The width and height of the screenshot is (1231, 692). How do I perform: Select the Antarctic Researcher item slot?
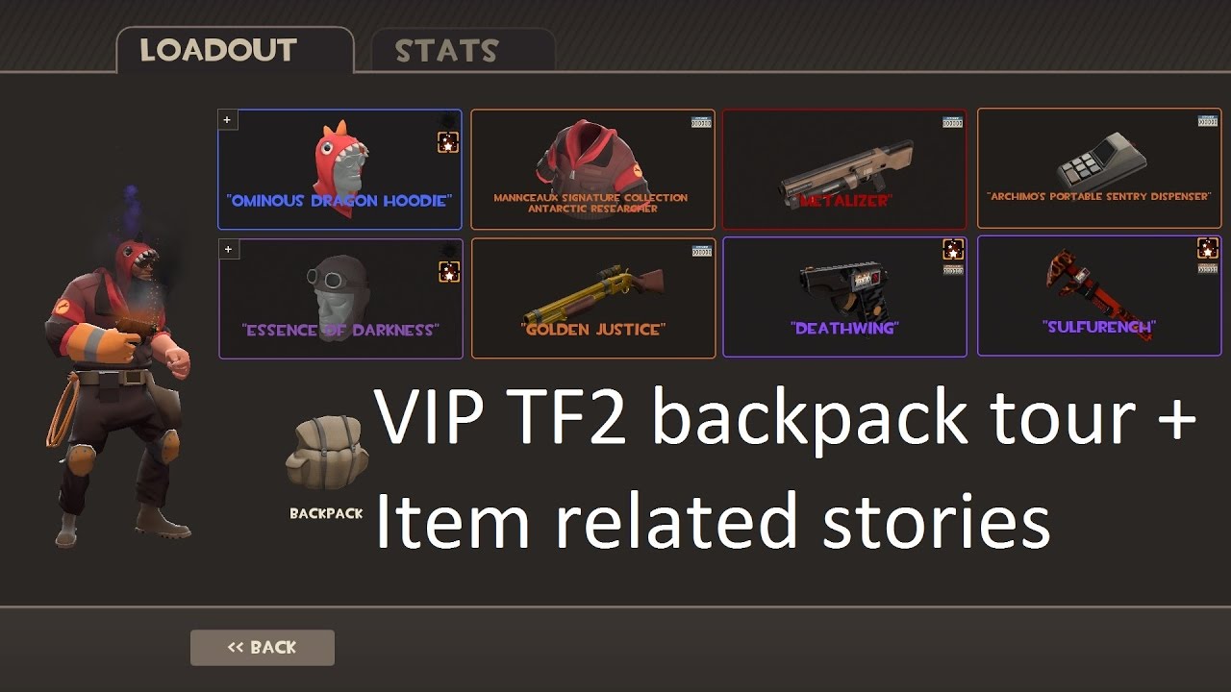pyautogui.click(x=592, y=169)
